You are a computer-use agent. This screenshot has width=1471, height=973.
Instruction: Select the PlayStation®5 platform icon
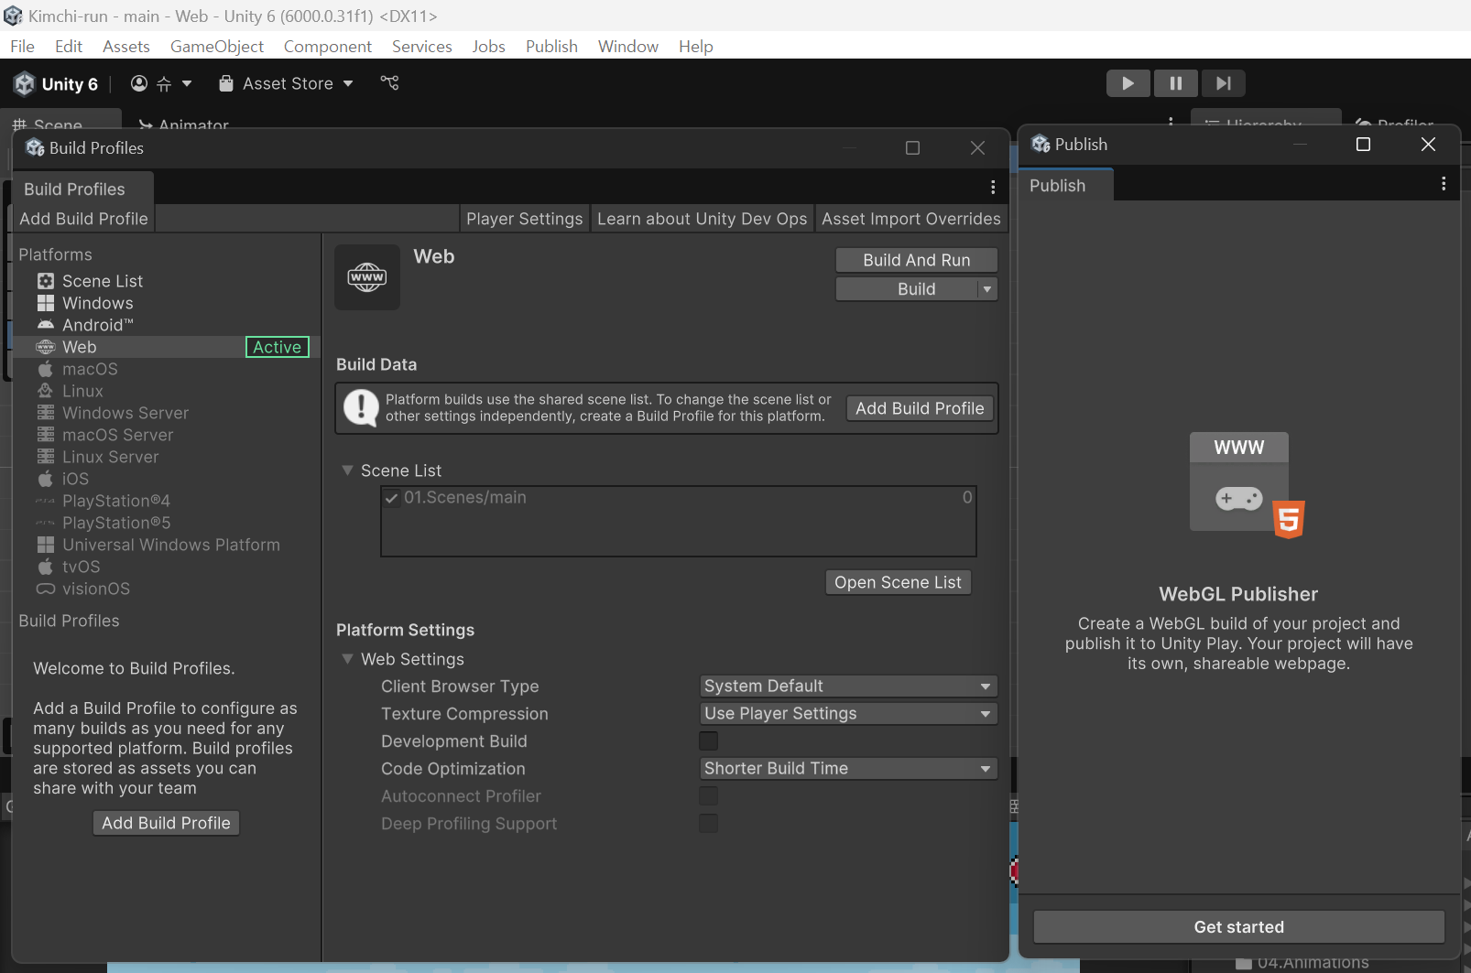tap(46, 523)
